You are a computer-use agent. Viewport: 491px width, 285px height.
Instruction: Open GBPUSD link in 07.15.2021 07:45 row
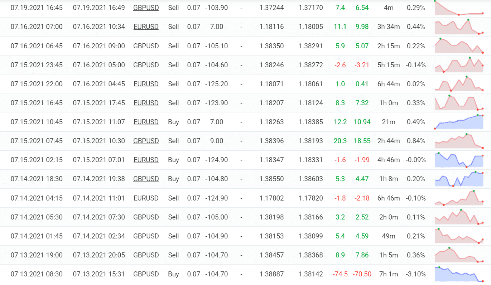click(146, 141)
